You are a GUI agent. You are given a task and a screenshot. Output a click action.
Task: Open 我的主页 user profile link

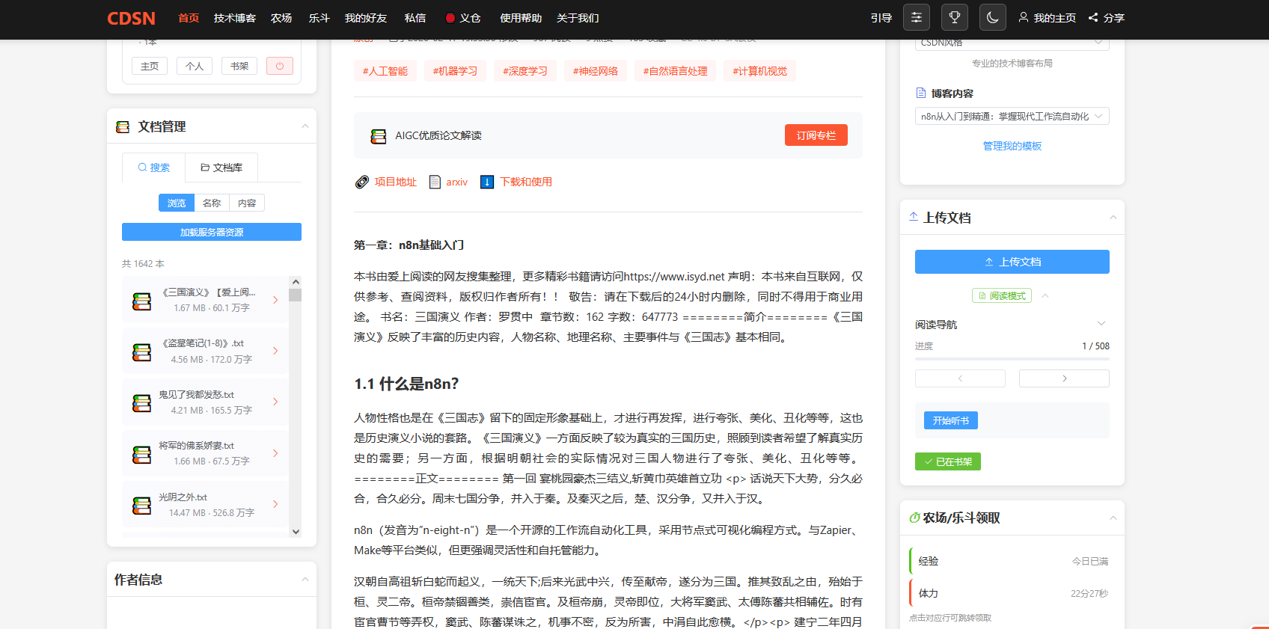click(x=1047, y=18)
